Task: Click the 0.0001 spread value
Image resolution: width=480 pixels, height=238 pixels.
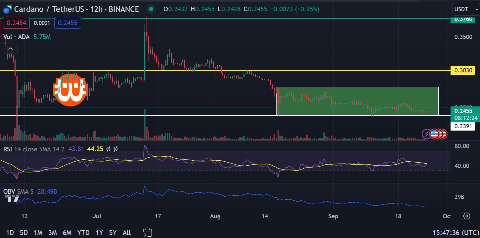Action: pos(42,23)
